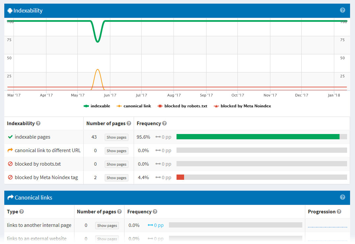
Task: Click the green frequency bar for indexable pages
Action: (258, 137)
